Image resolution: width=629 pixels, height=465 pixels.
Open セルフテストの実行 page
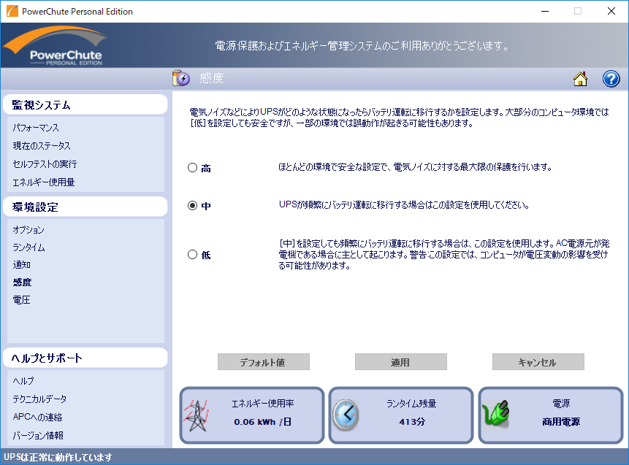(45, 164)
